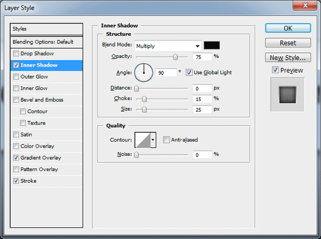Click the Angle value field showing 90
The image size is (321, 239).
click(x=166, y=73)
